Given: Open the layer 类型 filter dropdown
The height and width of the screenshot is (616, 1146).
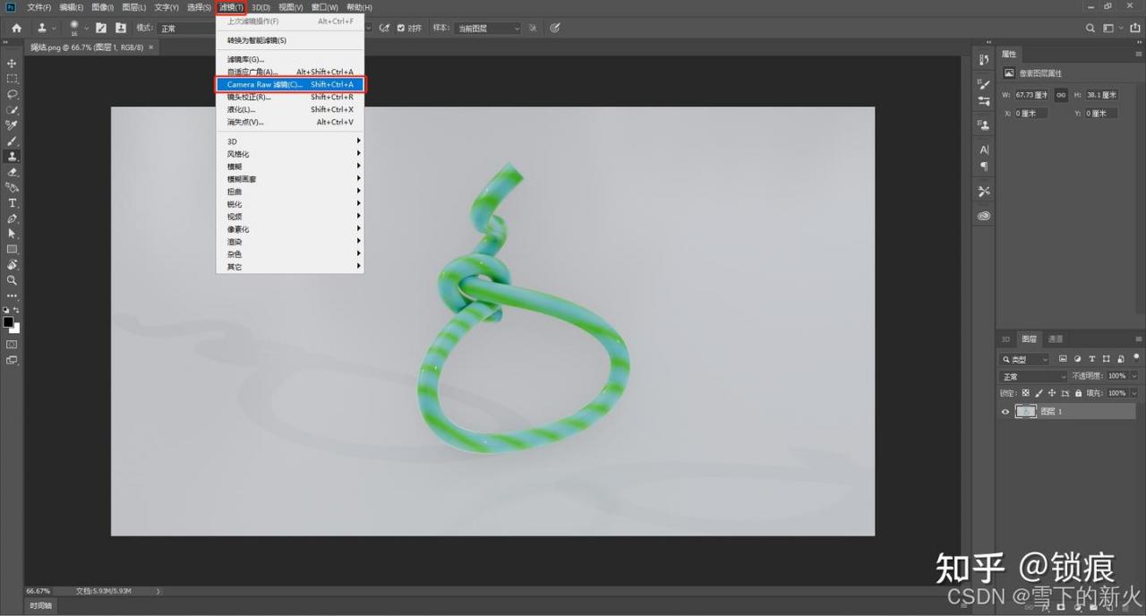Looking at the screenshot, I should [1025, 359].
